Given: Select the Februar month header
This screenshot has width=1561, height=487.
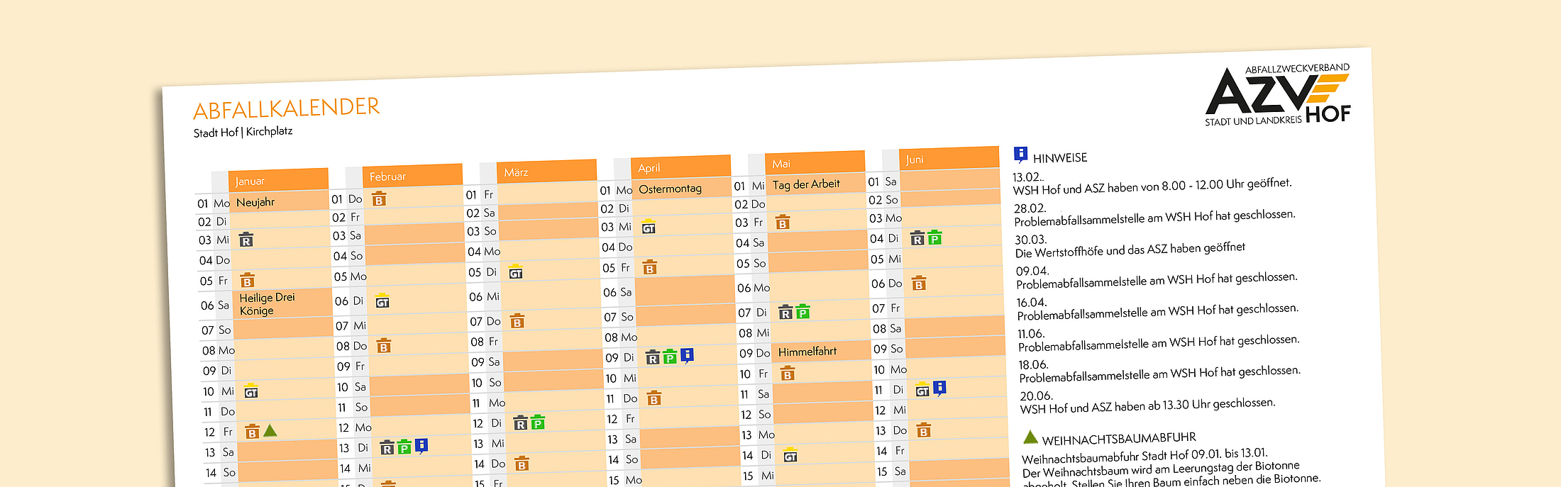Looking at the screenshot, I should click(x=412, y=175).
